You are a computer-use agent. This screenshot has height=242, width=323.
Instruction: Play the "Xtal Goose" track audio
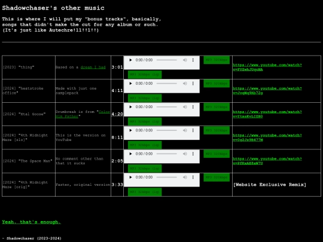click(x=130, y=107)
